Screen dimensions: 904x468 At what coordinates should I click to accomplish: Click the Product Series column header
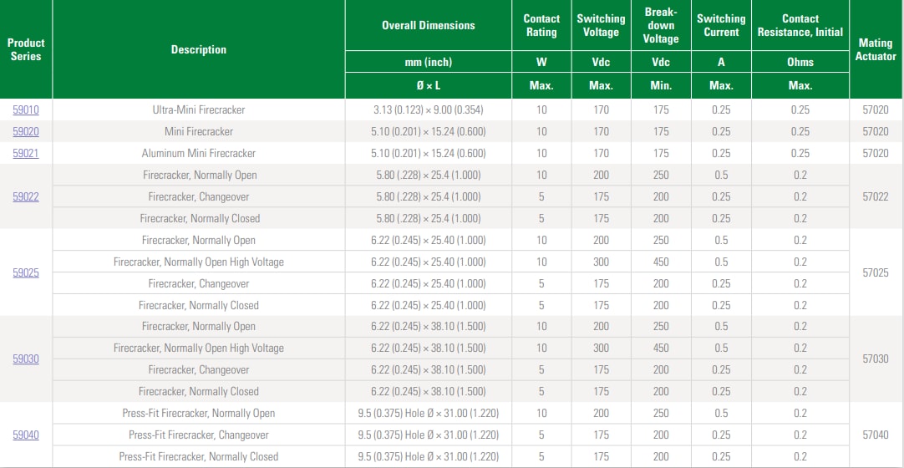pos(26,49)
